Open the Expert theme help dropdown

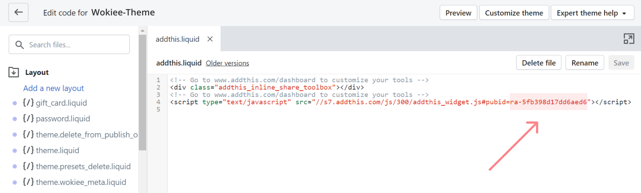pyautogui.click(x=592, y=13)
